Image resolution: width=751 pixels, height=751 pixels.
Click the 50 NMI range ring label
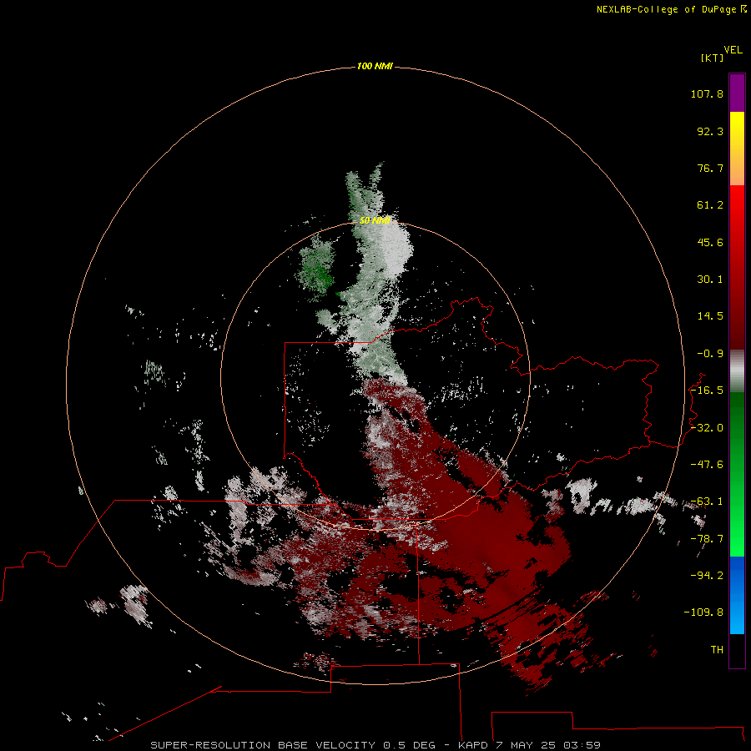375,220
